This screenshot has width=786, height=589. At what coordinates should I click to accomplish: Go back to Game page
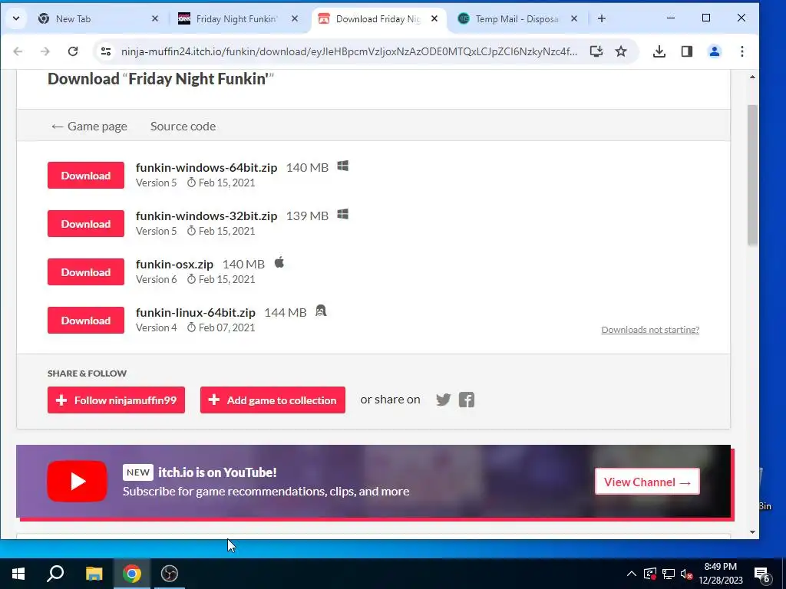(x=89, y=127)
